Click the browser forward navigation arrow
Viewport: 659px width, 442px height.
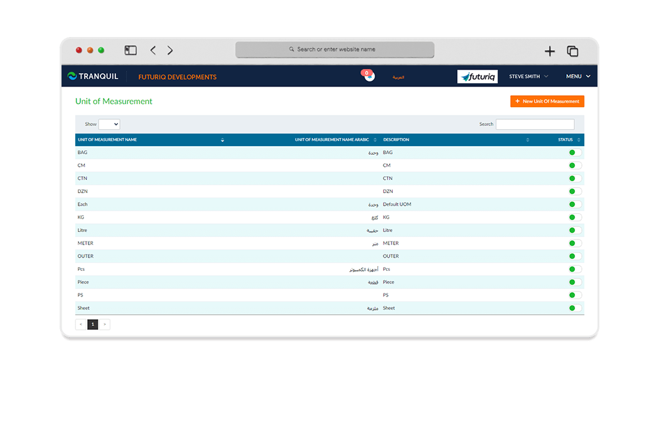[169, 50]
